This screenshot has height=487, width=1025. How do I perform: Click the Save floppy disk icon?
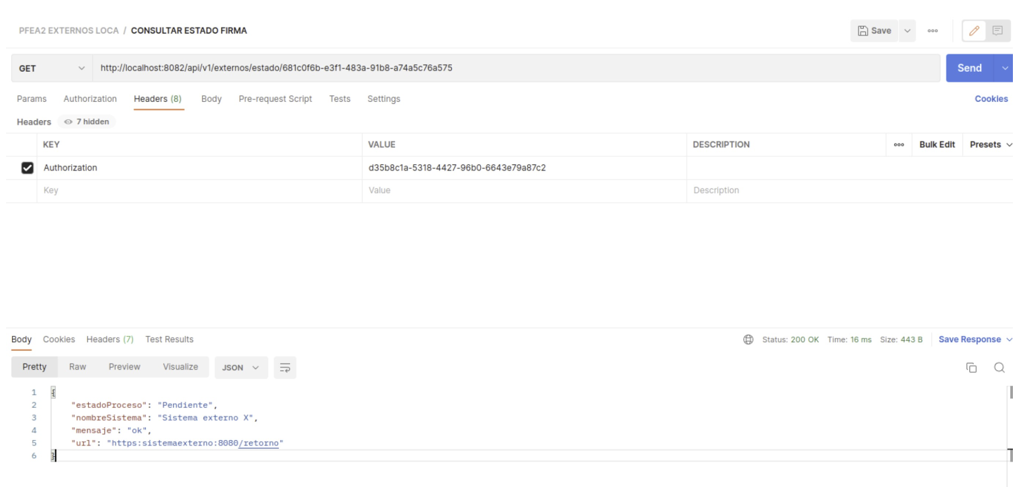tap(863, 31)
